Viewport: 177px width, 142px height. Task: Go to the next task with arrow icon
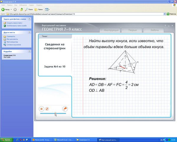click(x=65, y=109)
